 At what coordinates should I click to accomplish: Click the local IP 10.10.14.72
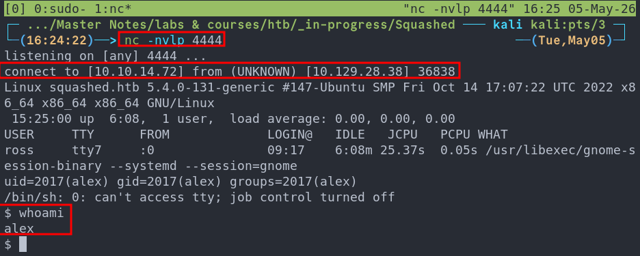pyautogui.click(x=136, y=72)
